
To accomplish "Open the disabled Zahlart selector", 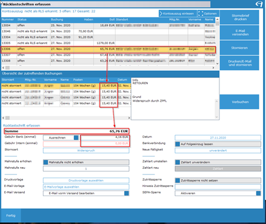I will coord(218,169).
